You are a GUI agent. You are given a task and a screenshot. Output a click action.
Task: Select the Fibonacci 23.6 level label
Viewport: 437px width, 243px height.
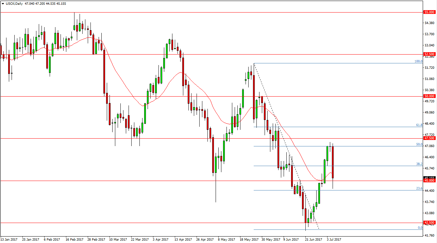click(x=419, y=188)
